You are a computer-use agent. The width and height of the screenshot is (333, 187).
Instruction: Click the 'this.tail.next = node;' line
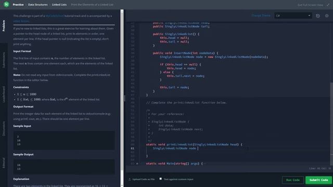(x=185, y=76)
